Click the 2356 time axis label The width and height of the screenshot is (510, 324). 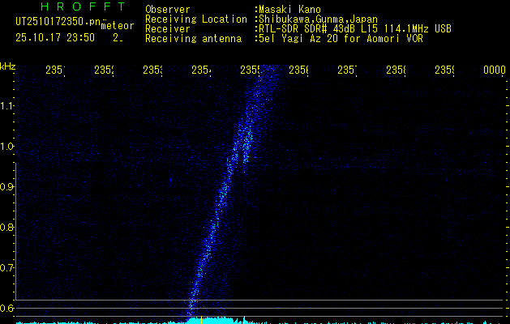click(x=298, y=70)
